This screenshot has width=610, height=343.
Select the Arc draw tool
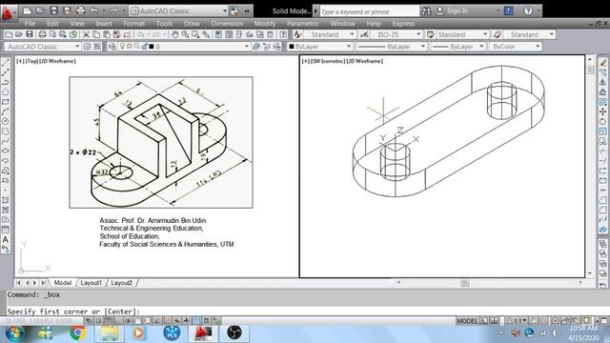tap(6, 111)
